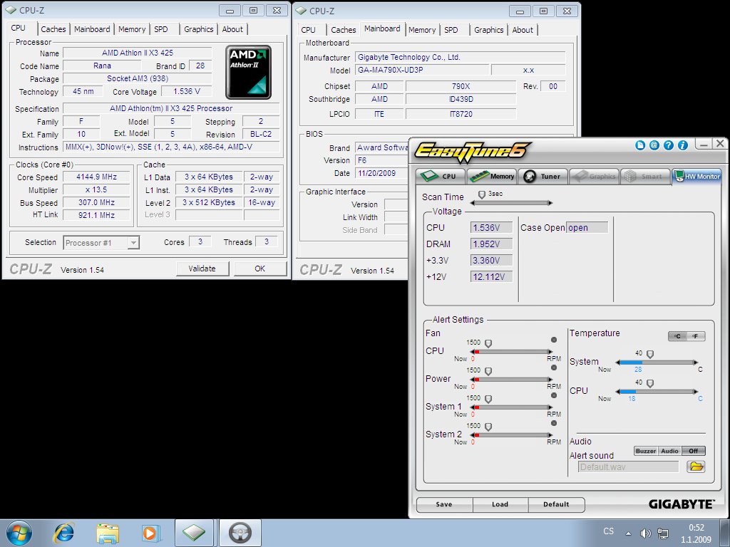Click the volume speaker tray icon

point(645,533)
